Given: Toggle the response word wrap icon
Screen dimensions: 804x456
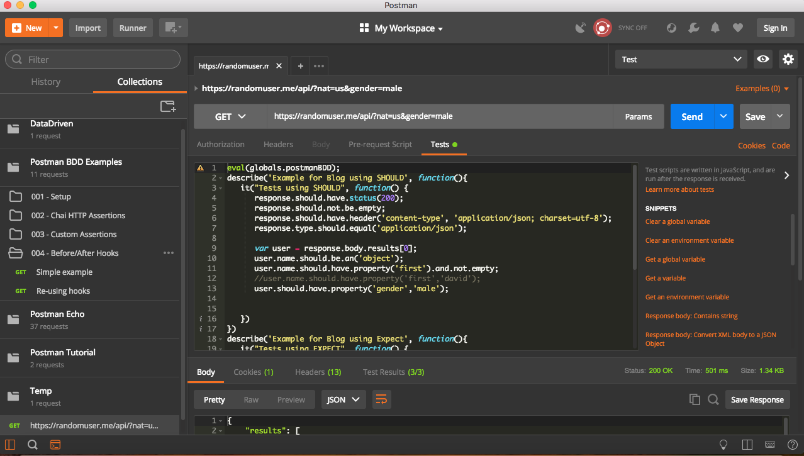Looking at the screenshot, I should (x=381, y=399).
